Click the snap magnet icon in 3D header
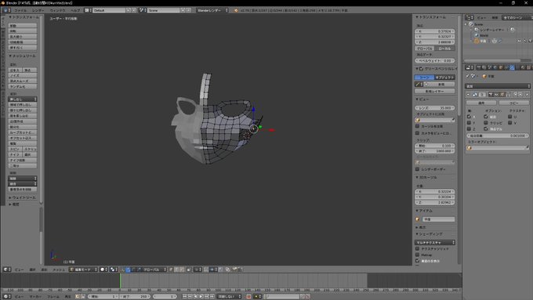This screenshot has height=300, width=533. (x=206, y=269)
